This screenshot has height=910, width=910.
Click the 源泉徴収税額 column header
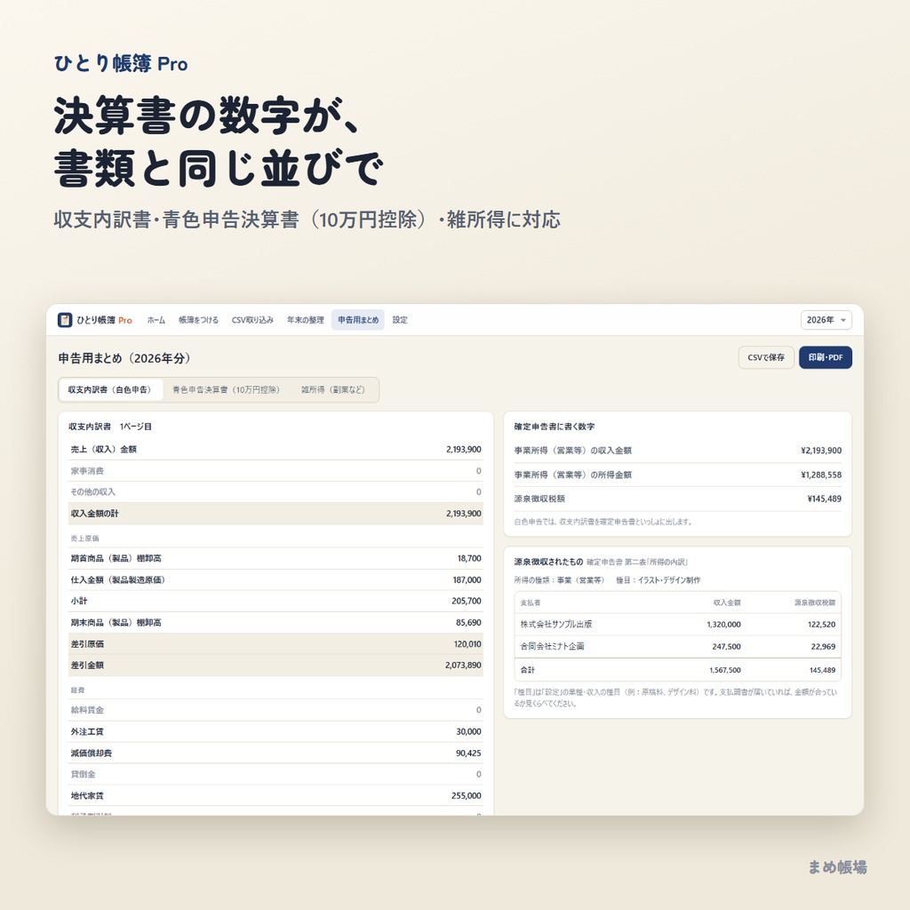(x=815, y=603)
